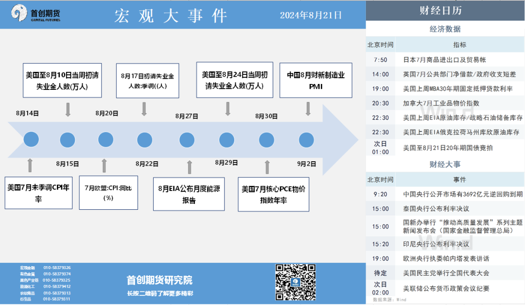Click the 黑色产业链 phone number 010-58379325

point(56,280)
